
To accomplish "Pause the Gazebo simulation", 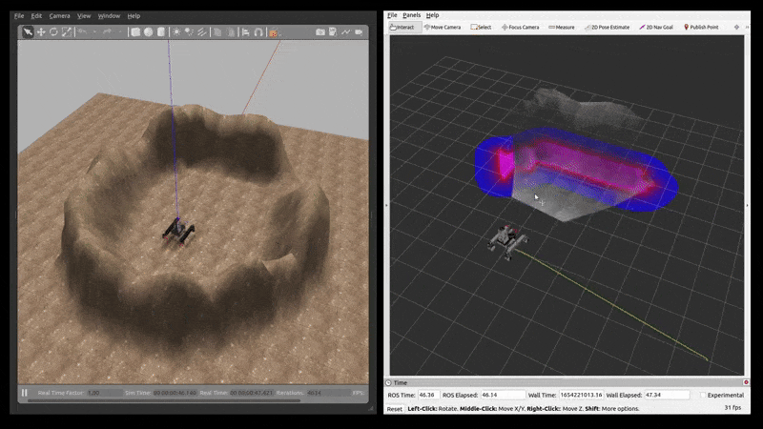I will point(25,392).
